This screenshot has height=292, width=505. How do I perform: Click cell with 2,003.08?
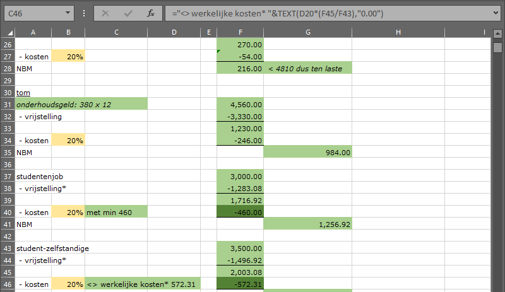pyautogui.click(x=241, y=272)
